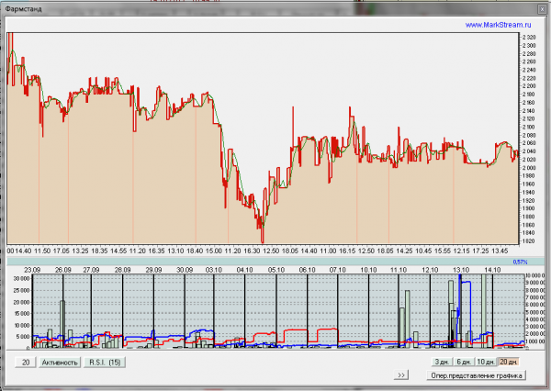The image size is (551, 391).
Task: Click the 13.45 time label
Action: tap(500, 251)
